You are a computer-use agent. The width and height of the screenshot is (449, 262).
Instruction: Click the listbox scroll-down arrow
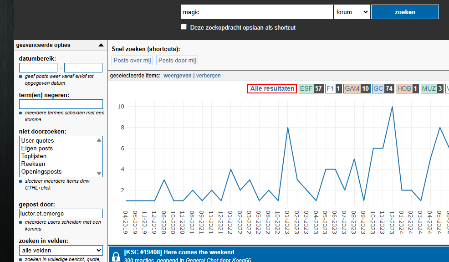(x=99, y=173)
